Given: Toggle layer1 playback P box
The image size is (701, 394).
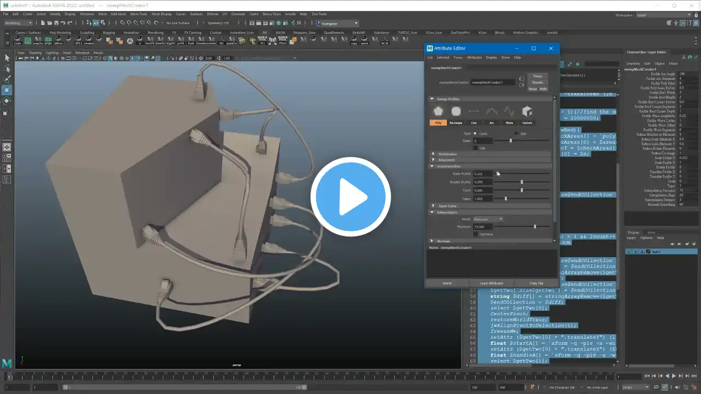Looking at the screenshot, I should tap(635, 252).
